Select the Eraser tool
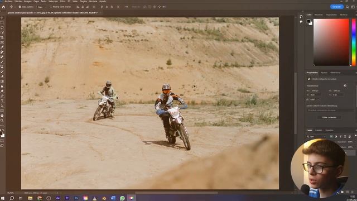This screenshot has width=357, height=201. point(2,76)
